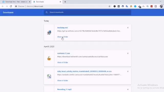
Task: Click the search magnifier icon
Action: [47, 12]
